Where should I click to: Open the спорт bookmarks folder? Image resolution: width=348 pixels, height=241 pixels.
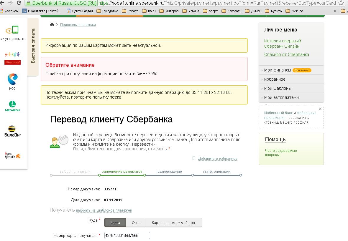click(x=210, y=11)
